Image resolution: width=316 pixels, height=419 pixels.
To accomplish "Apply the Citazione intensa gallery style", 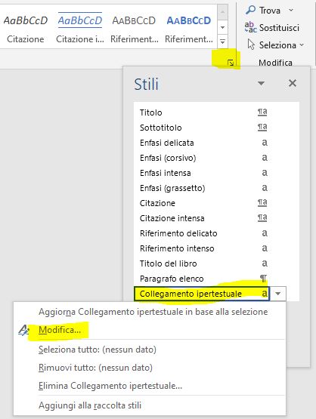I will (79, 28).
